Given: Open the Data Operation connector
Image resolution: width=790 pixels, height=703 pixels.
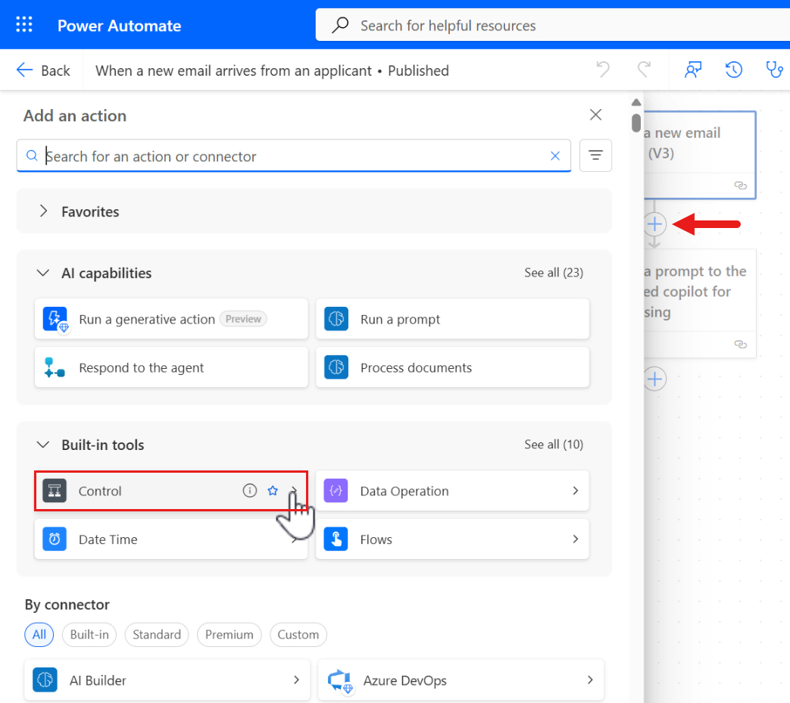Looking at the screenshot, I should point(452,491).
